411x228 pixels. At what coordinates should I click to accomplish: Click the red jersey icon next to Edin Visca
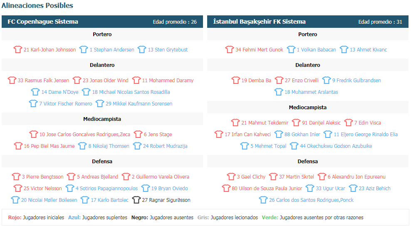click(x=349, y=123)
